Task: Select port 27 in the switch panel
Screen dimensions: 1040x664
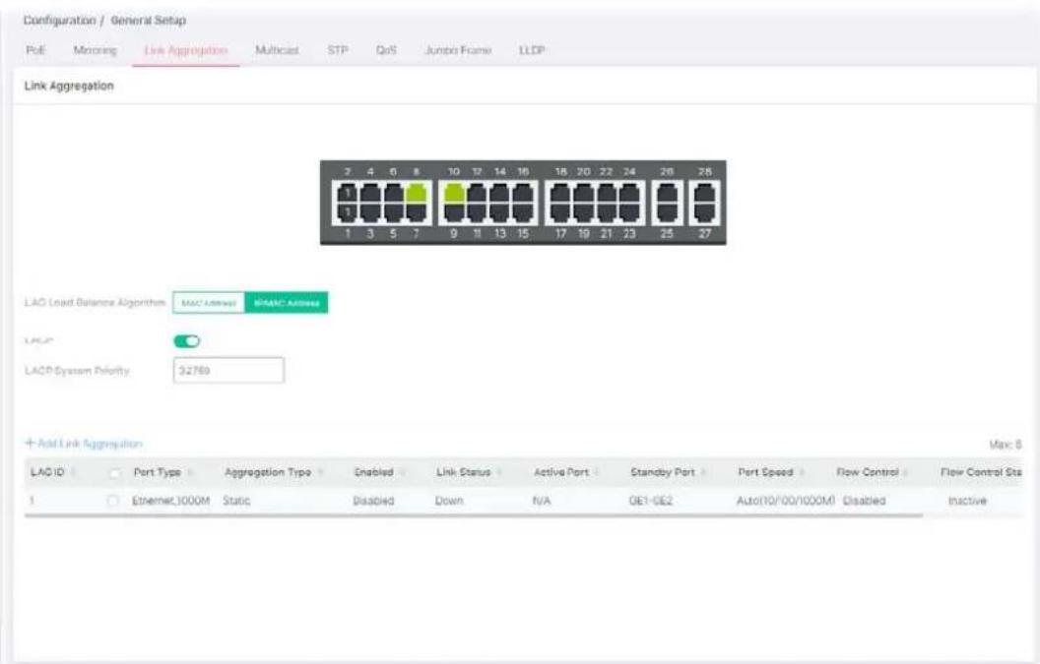Action: [x=704, y=212]
